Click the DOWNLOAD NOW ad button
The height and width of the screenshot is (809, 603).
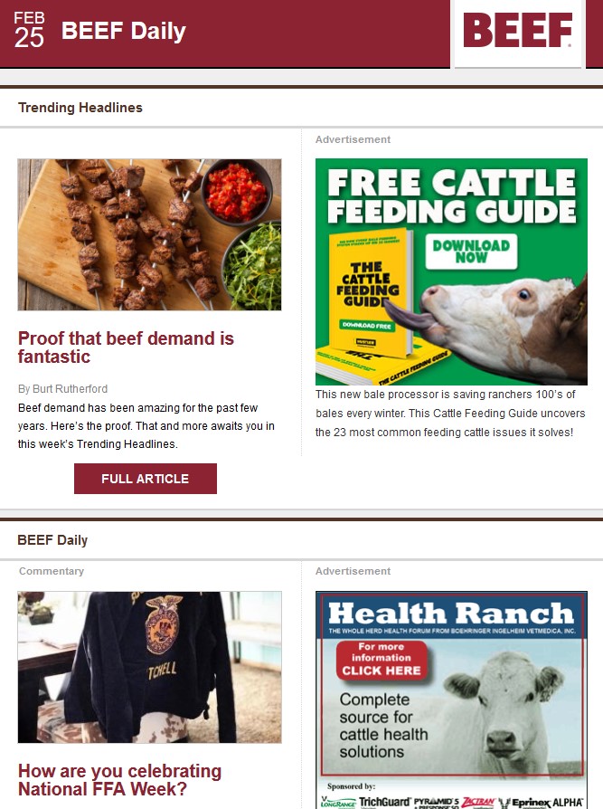(x=471, y=252)
